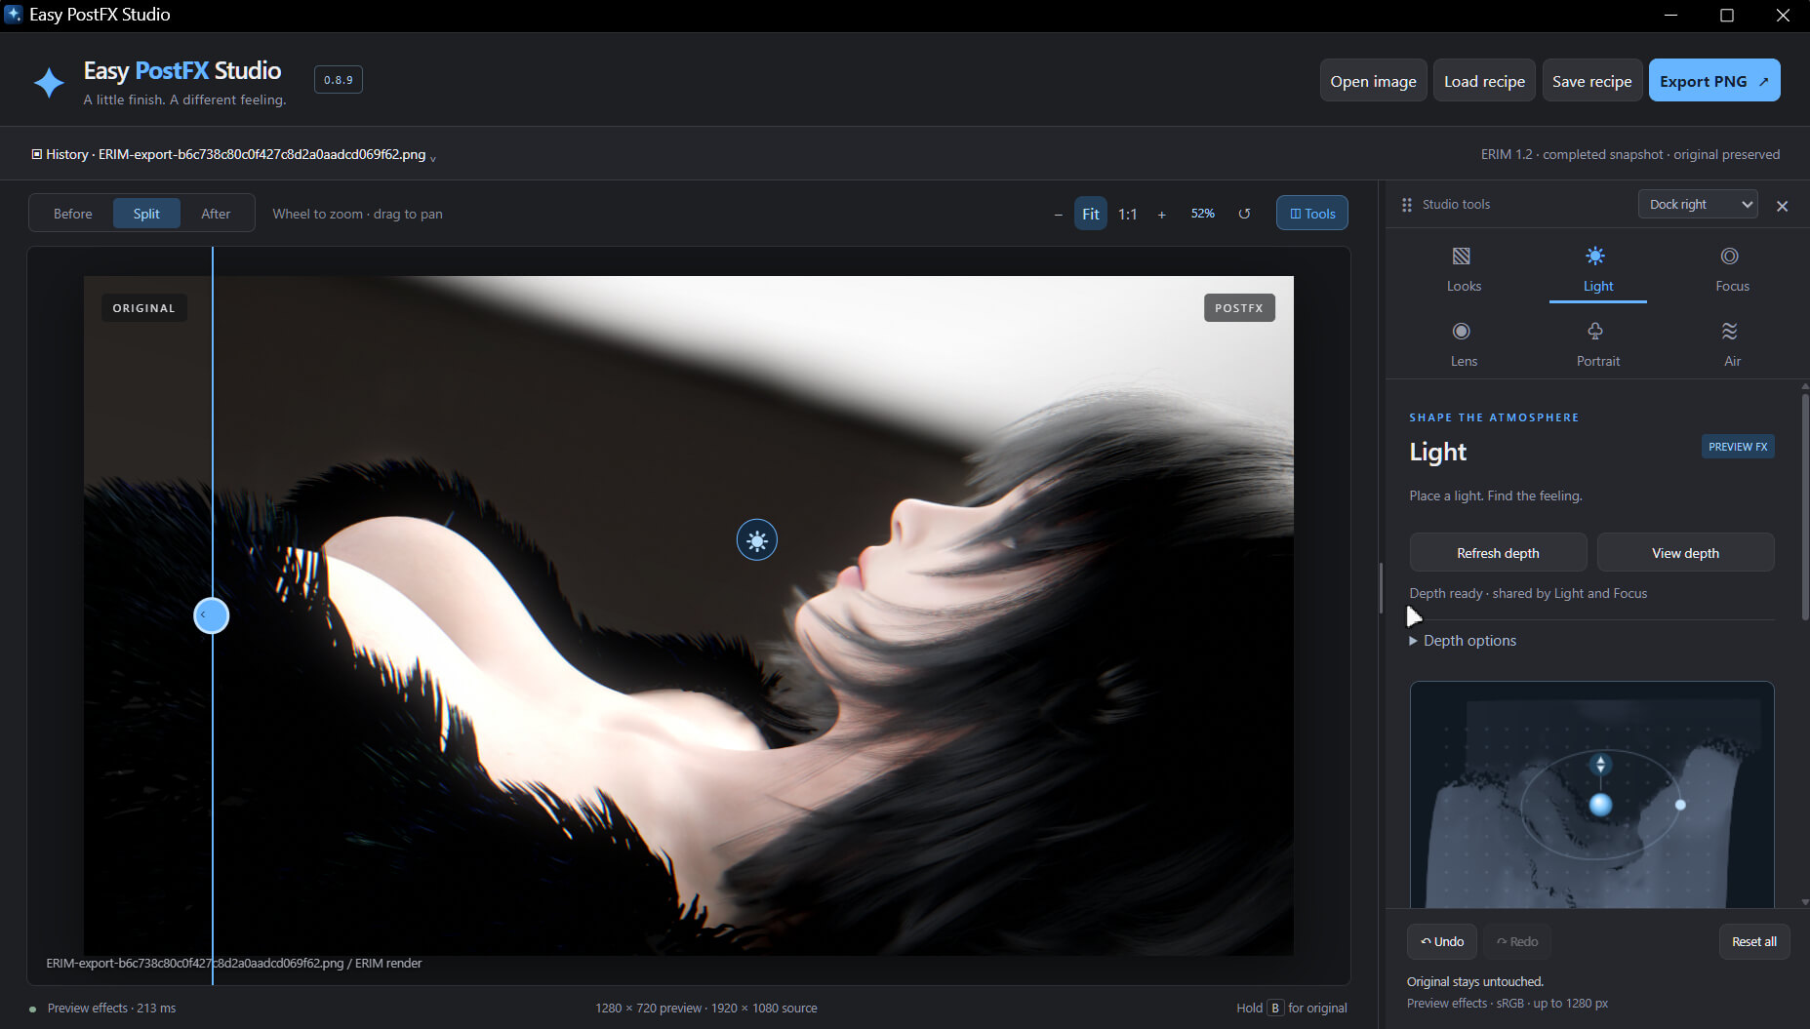Open the Lens tool category
The width and height of the screenshot is (1810, 1029).
point(1463,344)
